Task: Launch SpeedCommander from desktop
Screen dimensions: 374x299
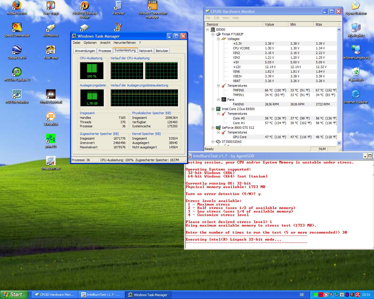Action: coord(17,30)
